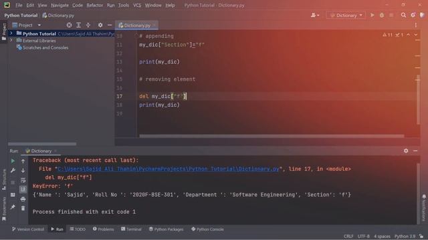Open the Edit menu
The width and height of the screenshot is (428, 240).
pyautogui.click(x=30, y=5)
